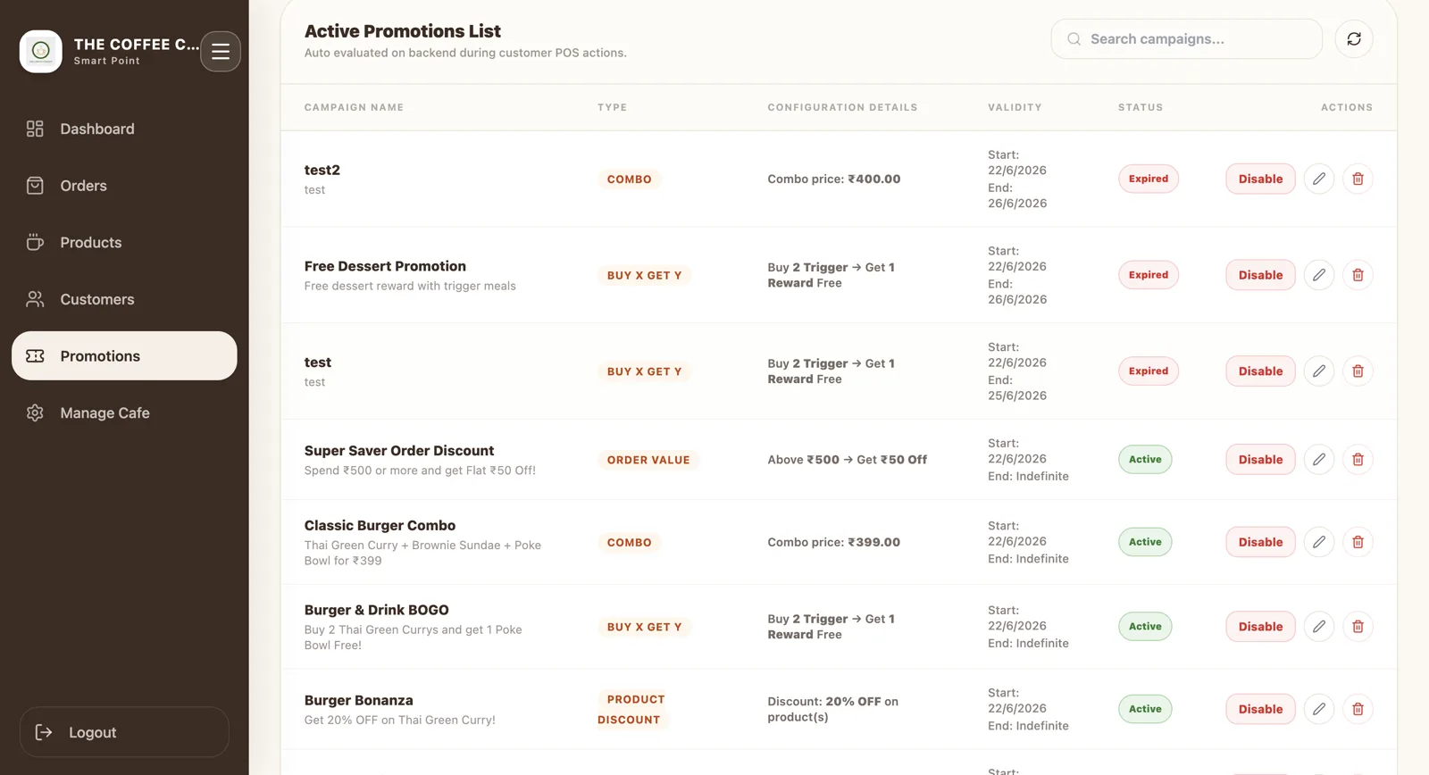Screen dimensions: 1429x775
Task: Delete the Burger Bonanza promotion
Action: (x=1358, y=709)
